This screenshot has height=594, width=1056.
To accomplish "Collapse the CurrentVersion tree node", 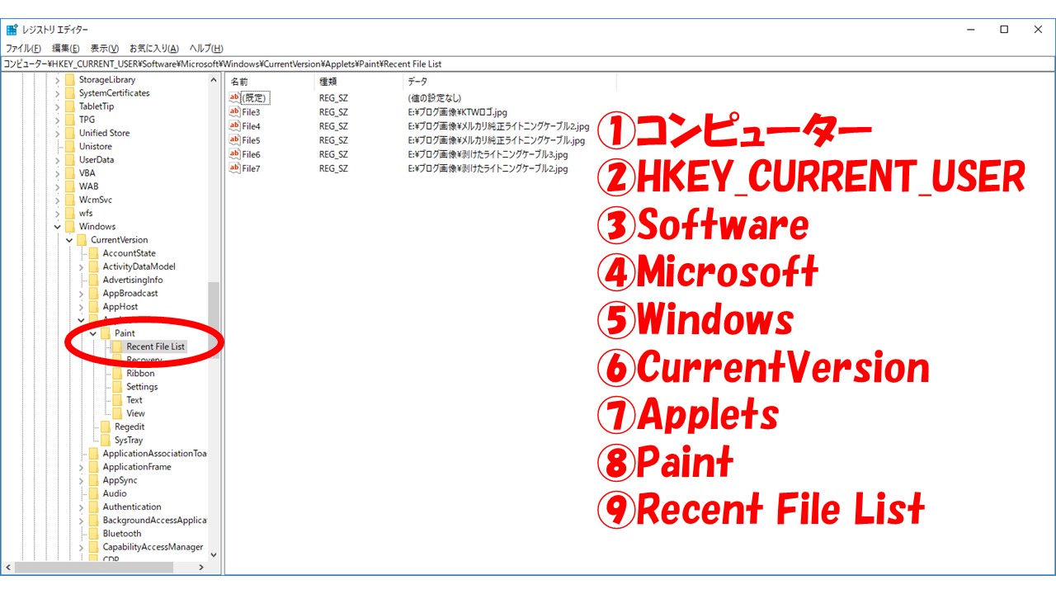I will tap(69, 240).
